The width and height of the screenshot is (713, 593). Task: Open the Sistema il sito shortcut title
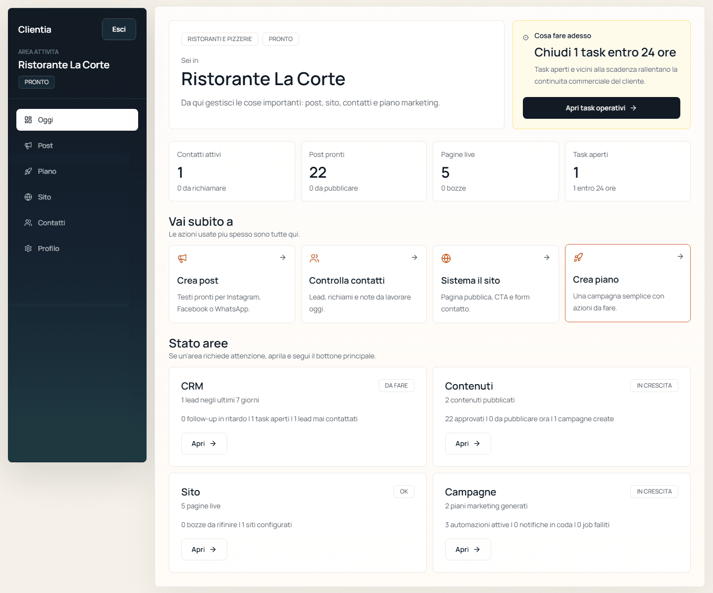tap(470, 281)
